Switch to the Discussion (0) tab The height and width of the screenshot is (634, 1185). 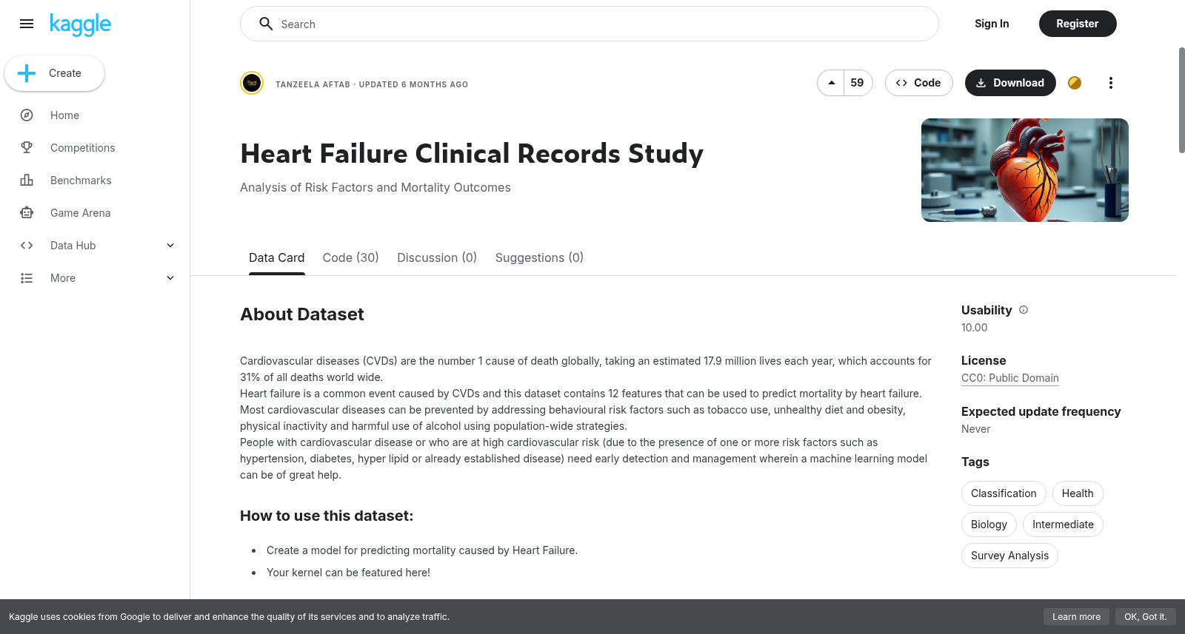437,257
